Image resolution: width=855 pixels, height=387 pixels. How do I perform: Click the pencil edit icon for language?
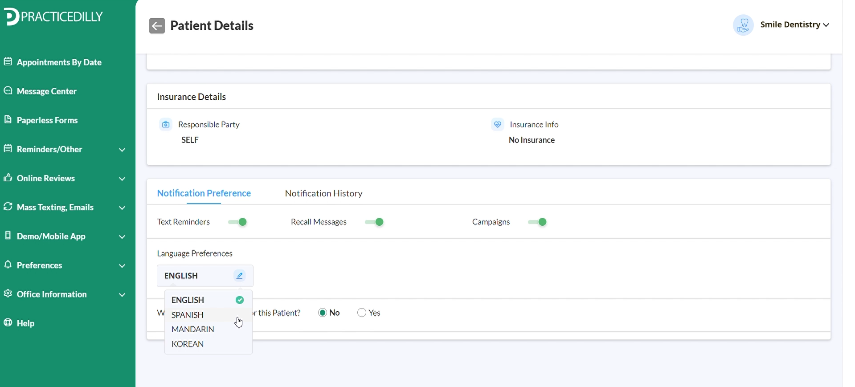click(x=240, y=276)
